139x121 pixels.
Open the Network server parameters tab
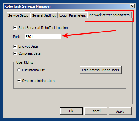(109, 15)
